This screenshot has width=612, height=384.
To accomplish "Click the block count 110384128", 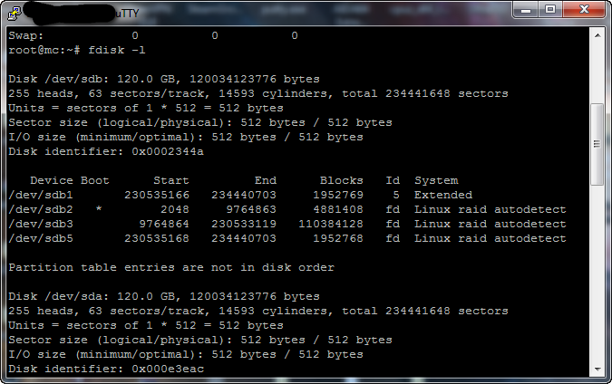I will click(x=331, y=224).
